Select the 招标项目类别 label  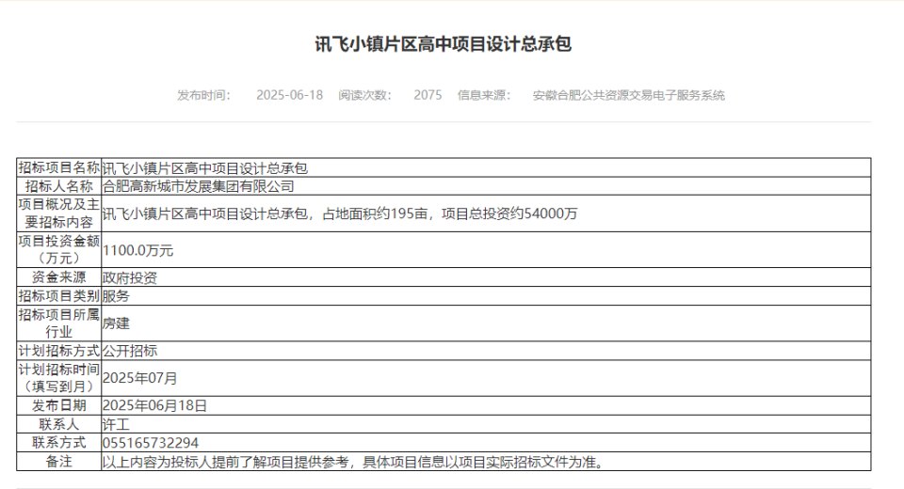point(58,295)
